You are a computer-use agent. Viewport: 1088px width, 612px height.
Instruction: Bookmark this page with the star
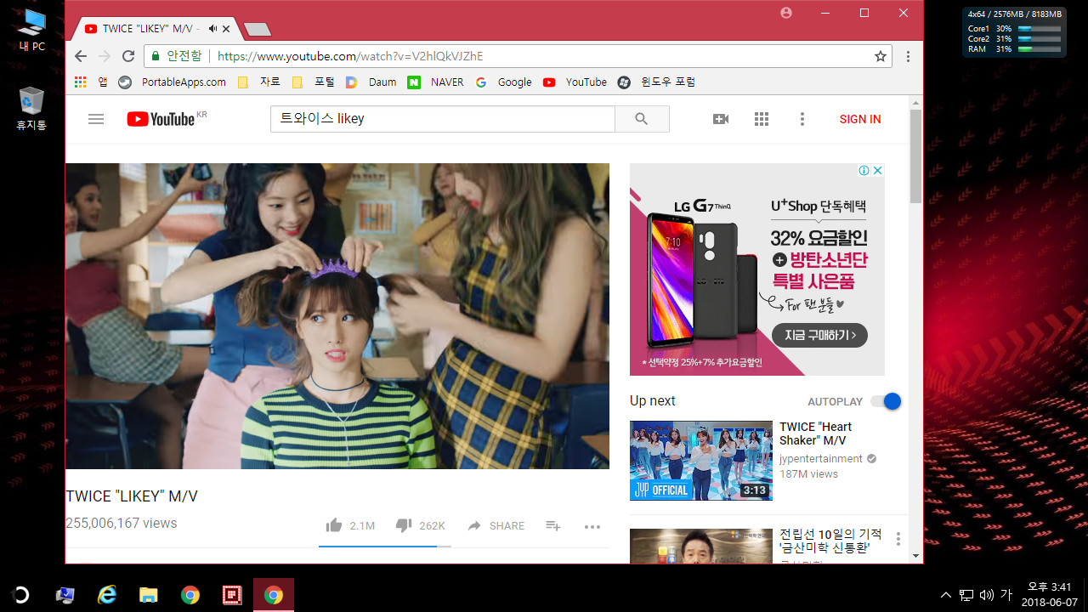click(x=881, y=56)
